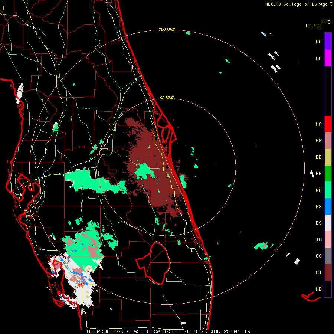Click the HHC product label
Viewport: 334px width, 334px height.
tap(326, 22)
